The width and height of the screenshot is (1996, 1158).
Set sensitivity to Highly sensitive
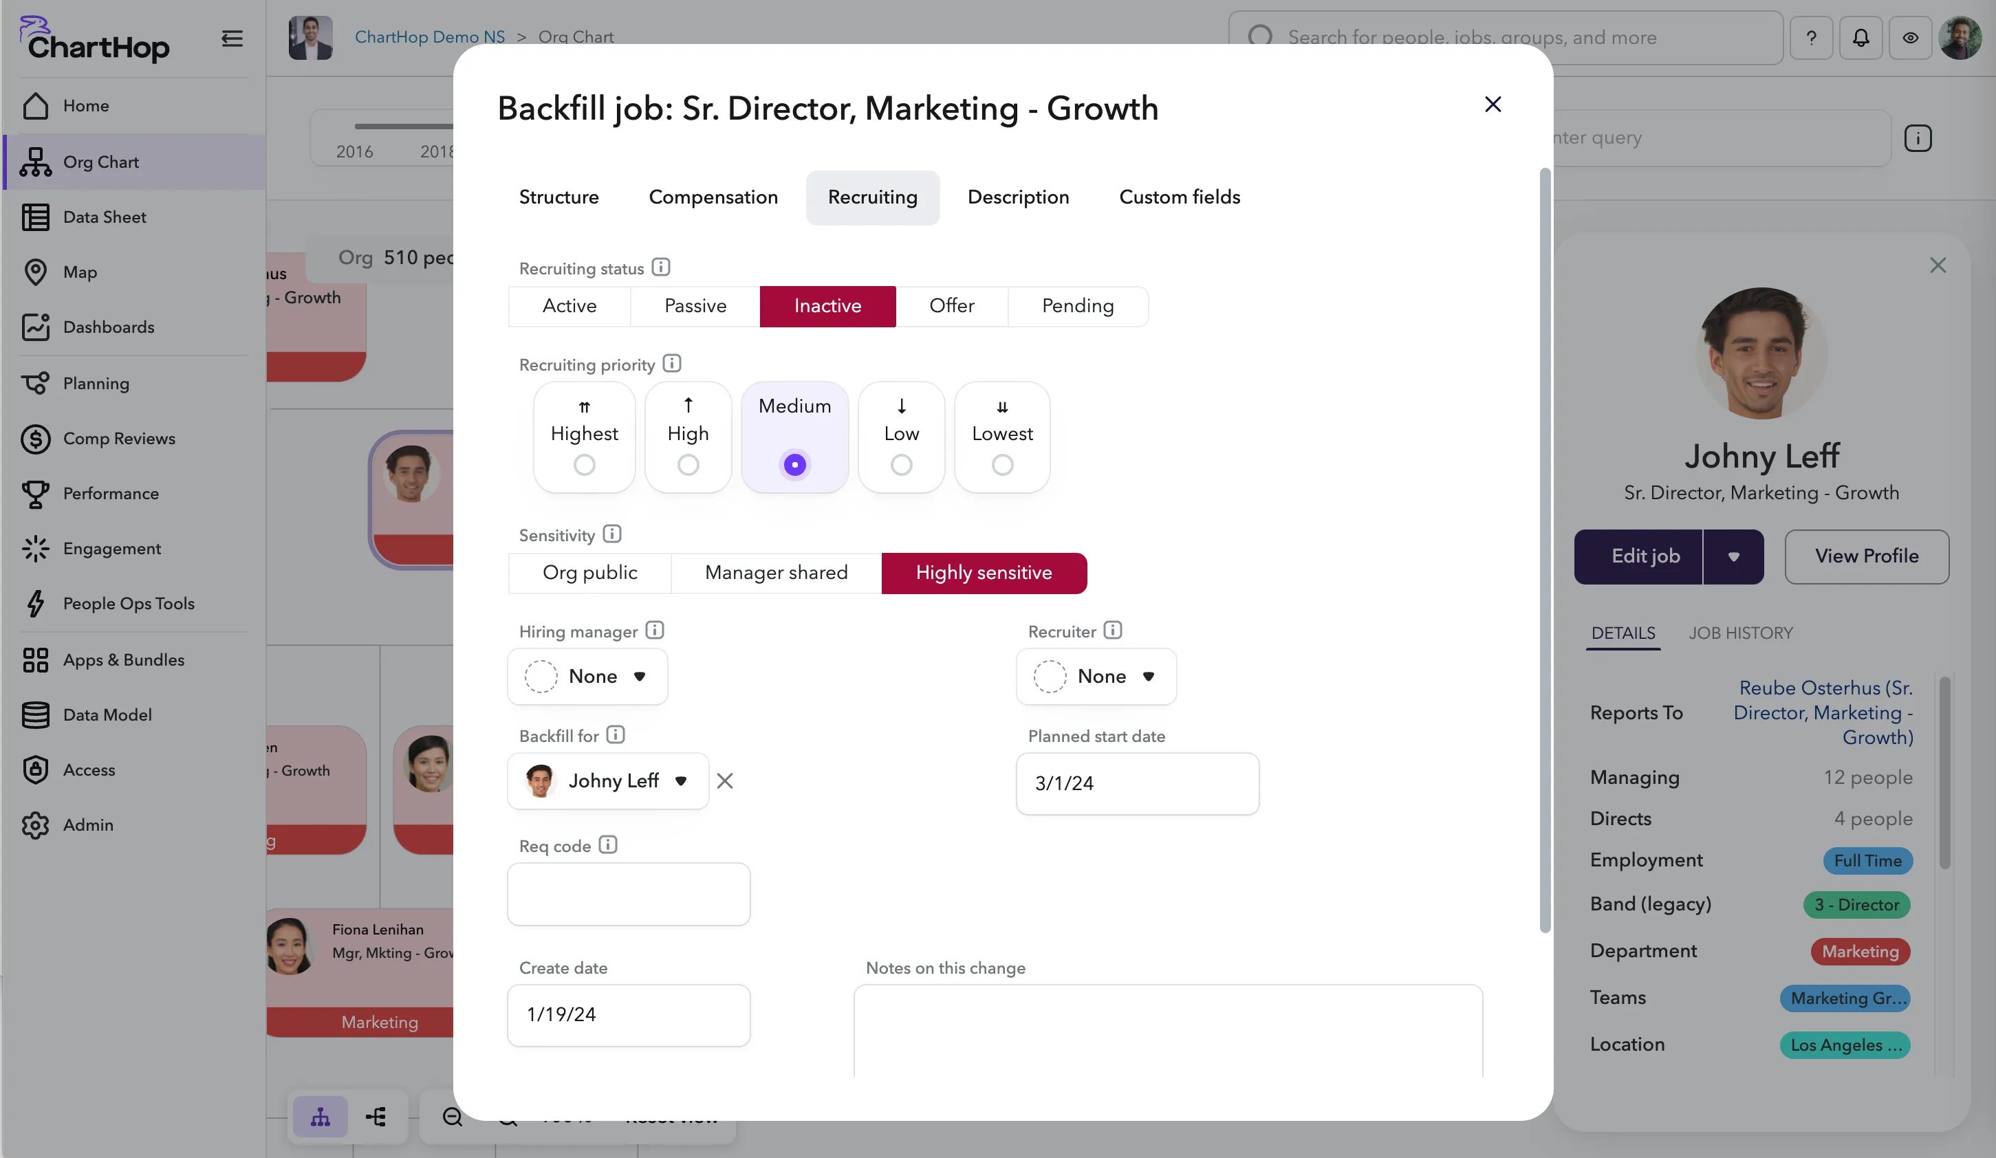tap(984, 573)
